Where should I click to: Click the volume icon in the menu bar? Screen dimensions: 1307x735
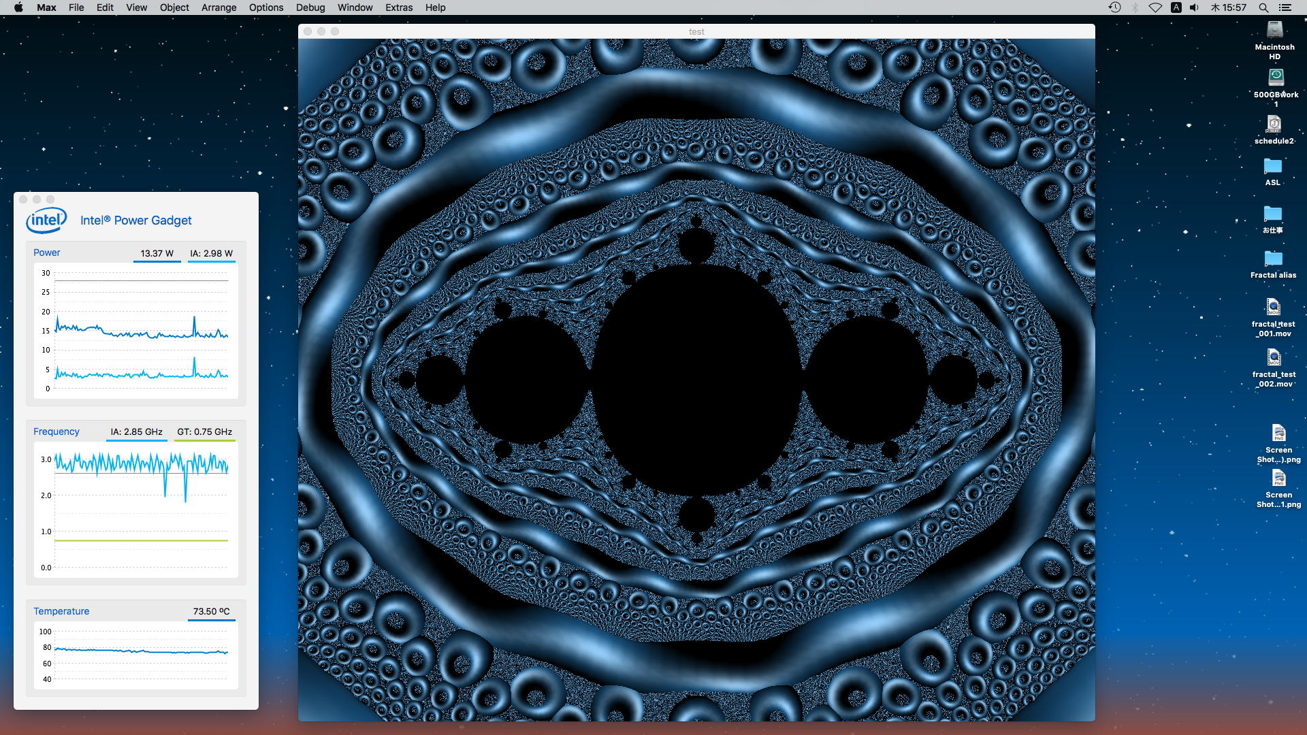pos(1195,7)
